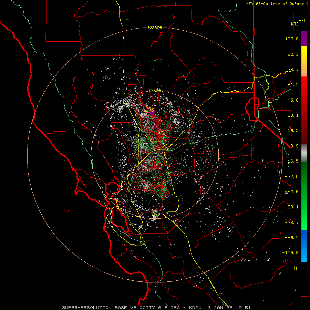Image resolution: width=310 pixels, height=310 pixels.
Task: Pick the black TH band on scale
Action: pos(304,269)
